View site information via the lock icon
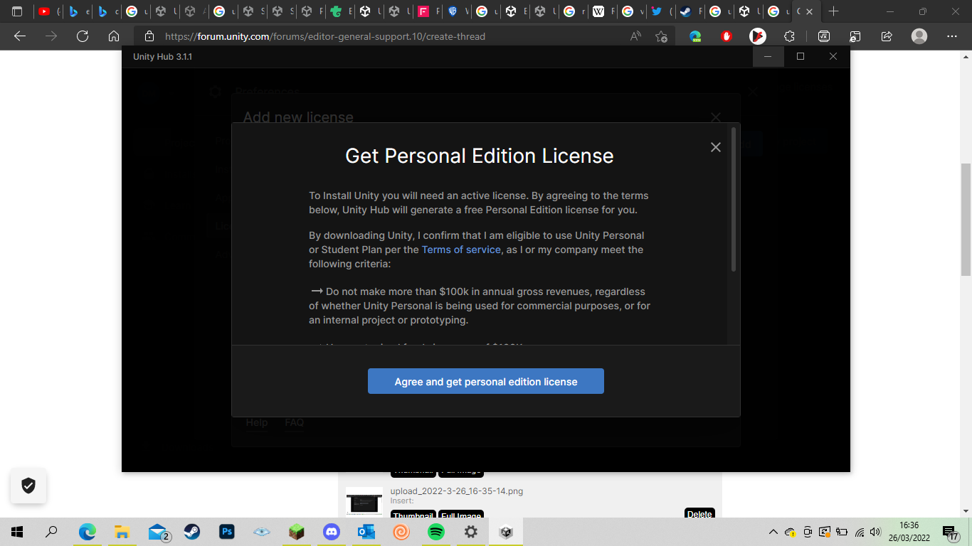This screenshot has height=546, width=972. point(149,36)
